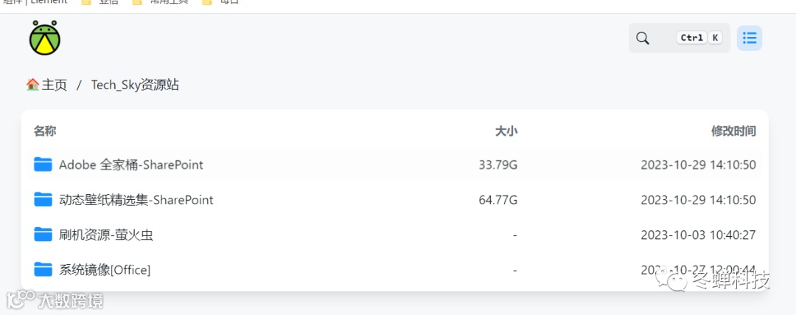The image size is (796, 315).
Task: Click the 系统镜像 folder icon
Action: pyautogui.click(x=43, y=270)
